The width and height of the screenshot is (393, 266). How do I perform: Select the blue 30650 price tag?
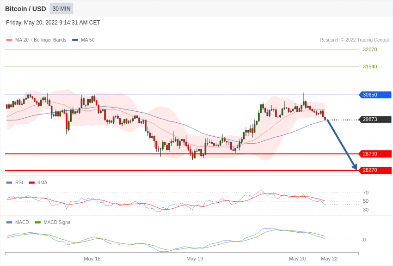click(x=375, y=95)
